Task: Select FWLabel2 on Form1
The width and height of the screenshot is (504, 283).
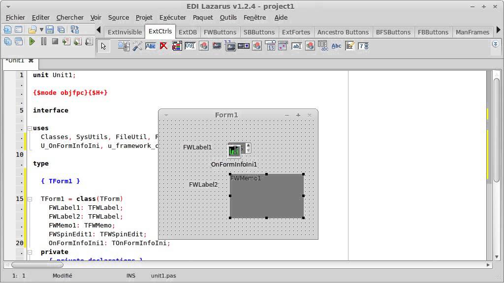Action: point(203,185)
